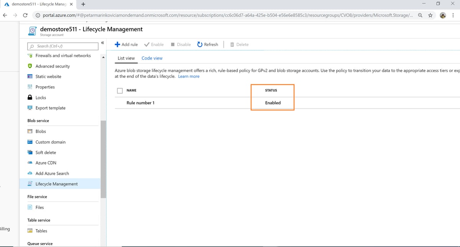
Task: Select Advanced security in the sidebar
Action: (x=52, y=66)
